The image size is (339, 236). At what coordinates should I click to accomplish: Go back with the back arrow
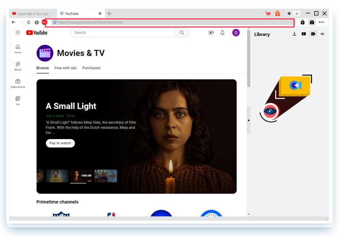coord(14,22)
